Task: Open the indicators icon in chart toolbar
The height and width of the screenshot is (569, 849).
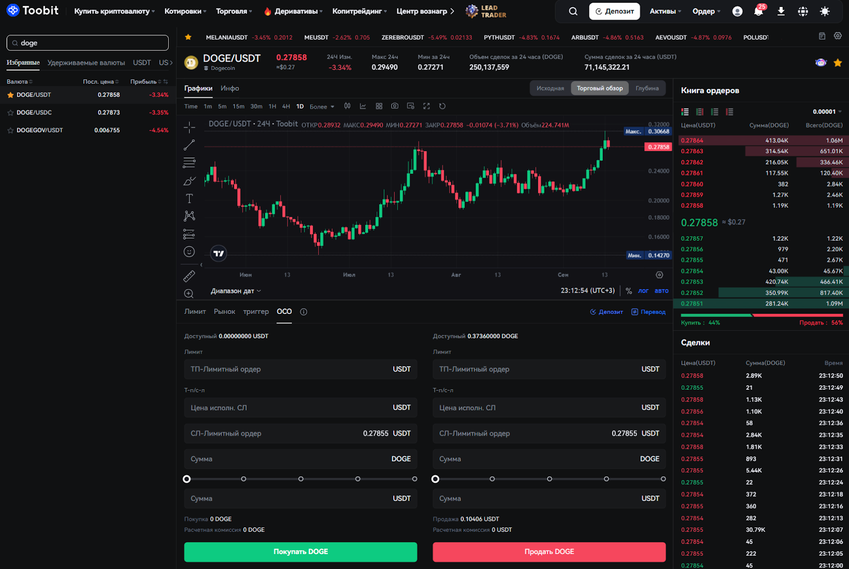Action: pyautogui.click(x=363, y=106)
